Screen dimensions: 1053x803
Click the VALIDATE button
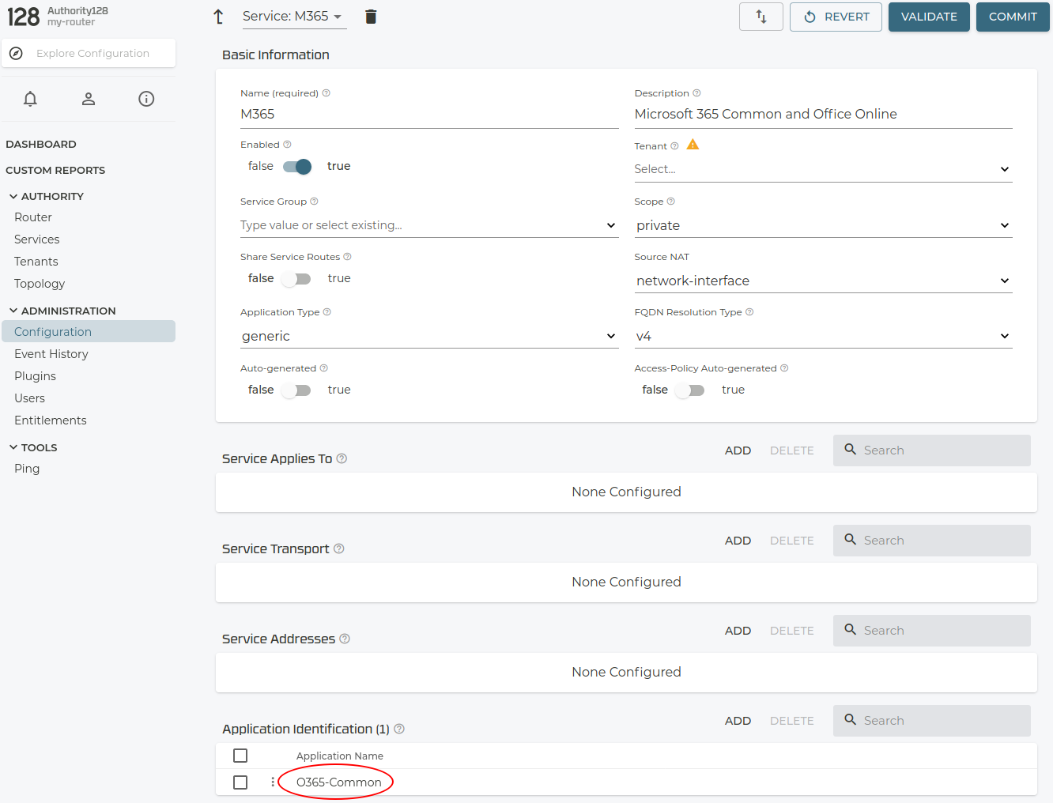pyautogui.click(x=928, y=17)
